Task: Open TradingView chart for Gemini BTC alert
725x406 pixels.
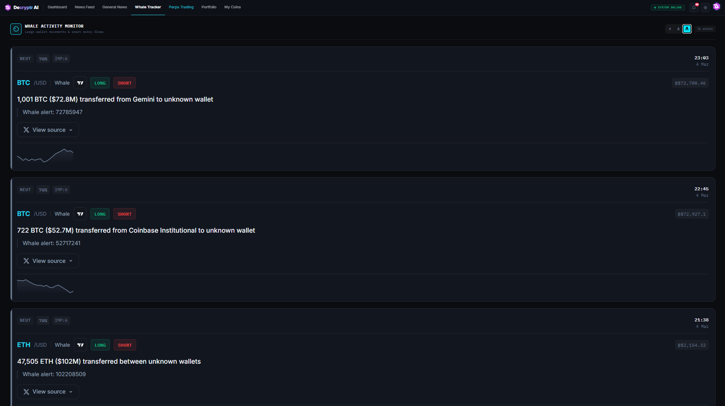Action: point(80,83)
